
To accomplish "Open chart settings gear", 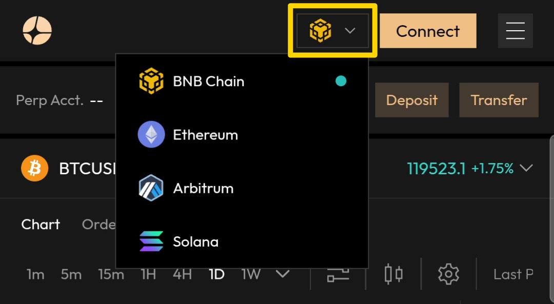I will point(448,274).
